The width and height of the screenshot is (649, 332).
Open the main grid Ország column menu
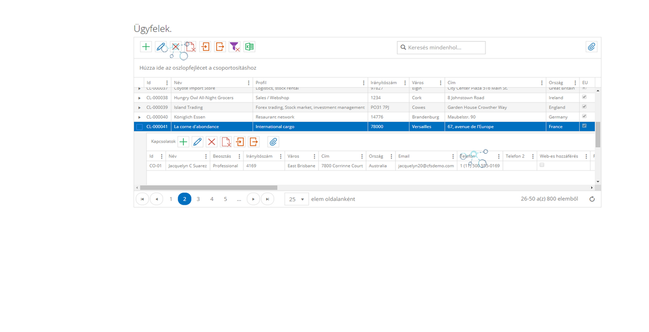575,83
